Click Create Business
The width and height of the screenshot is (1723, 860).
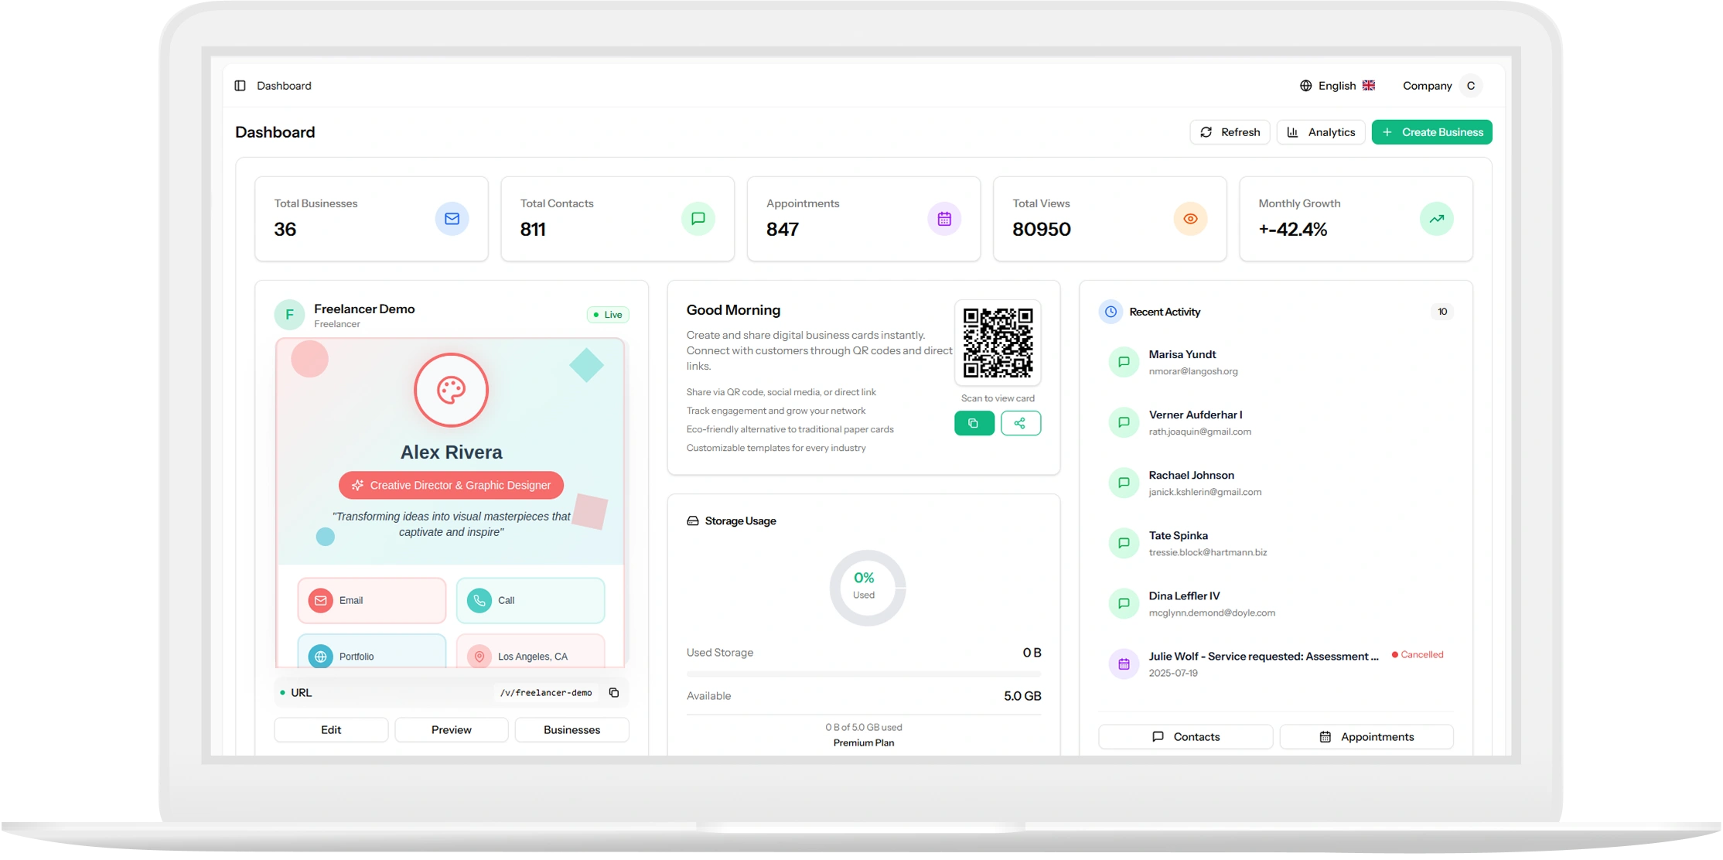click(x=1431, y=132)
